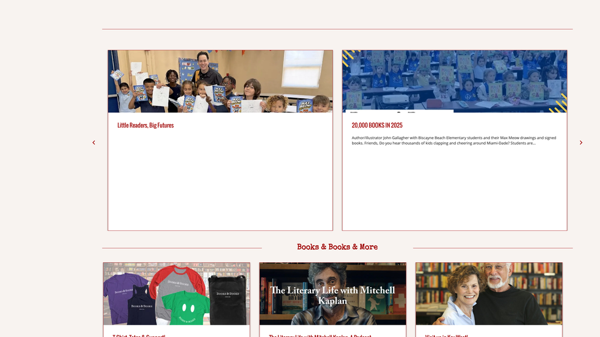Viewport: 600px width, 337px height.
Task: Open Literary Life with Mitchell Kaplan podcast image
Action: click(333, 294)
